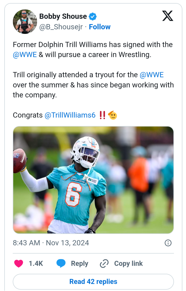Open the first @WWE mention
186x291 pixels.
(25, 55)
